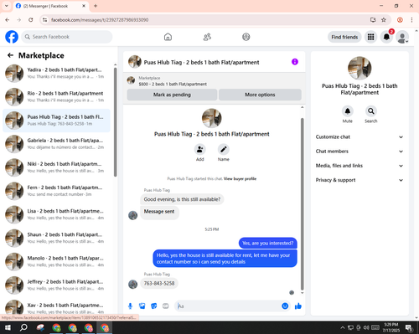Mute the conversation with the bell icon
Screen dimensions: 419x334
[x=348, y=111]
